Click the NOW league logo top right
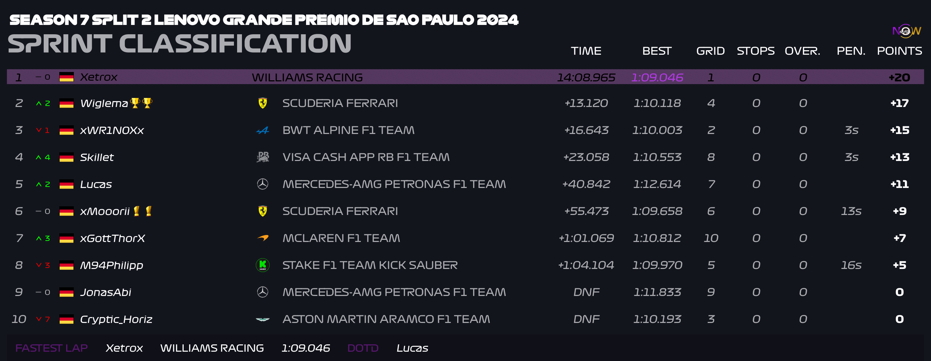Viewport: 931px width, 361px height. pos(906,31)
